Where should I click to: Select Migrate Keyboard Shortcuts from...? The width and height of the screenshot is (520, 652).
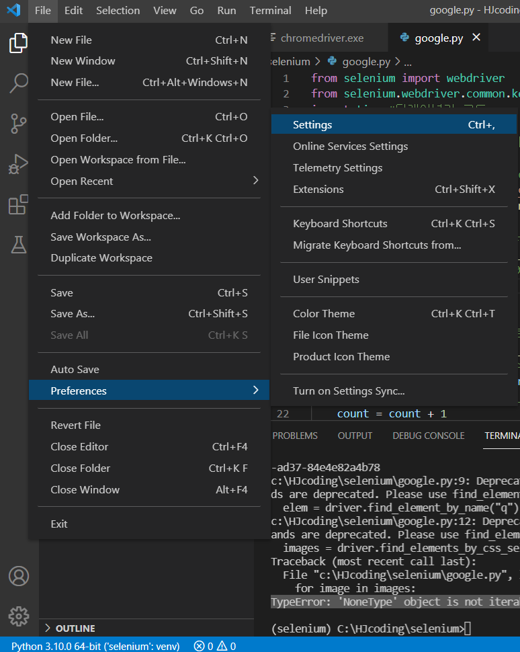pos(394,245)
